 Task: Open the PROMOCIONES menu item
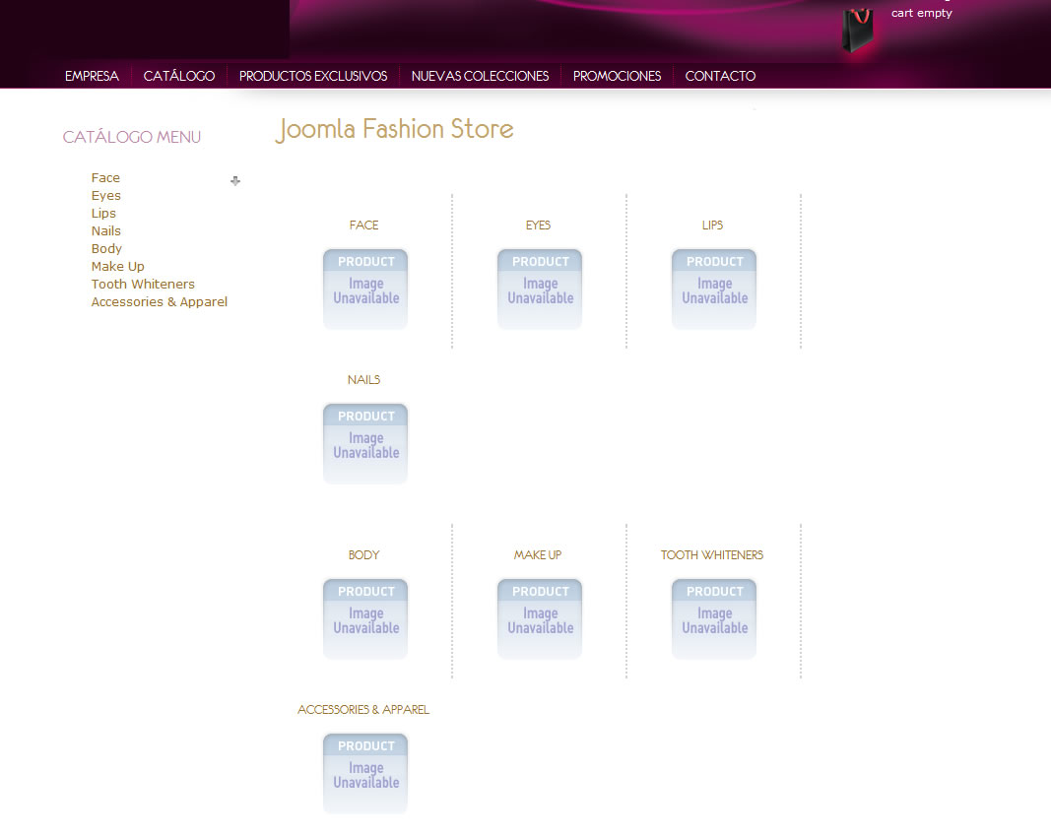click(617, 76)
